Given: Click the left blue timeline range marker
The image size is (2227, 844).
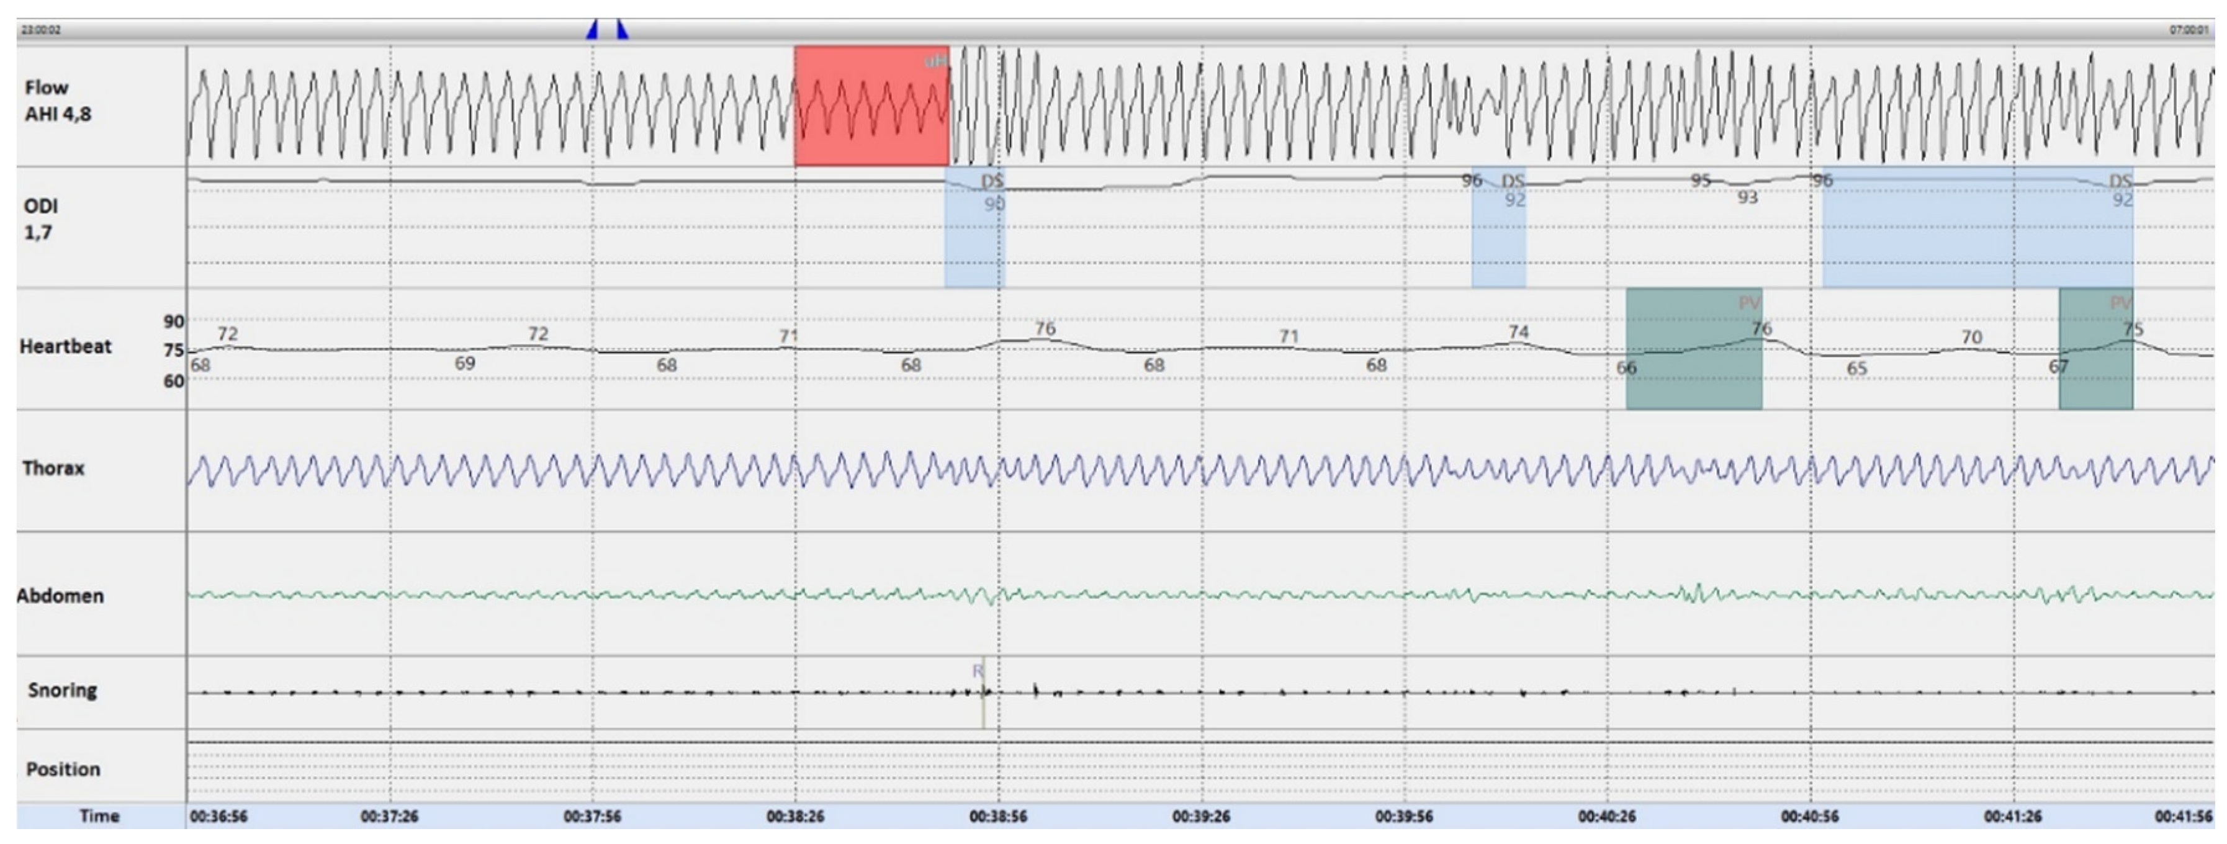Looking at the screenshot, I should pyautogui.click(x=592, y=30).
